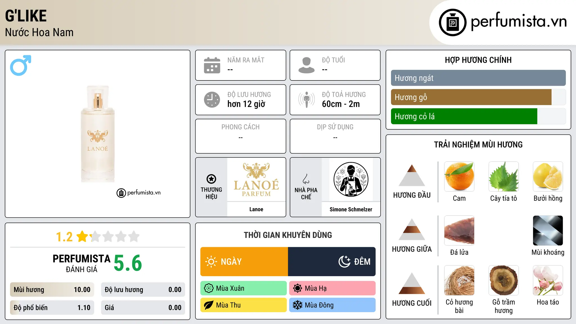576x324 pixels.
Task: Click the Lanoé perfume bottle product image
Action: pos(98,134)
